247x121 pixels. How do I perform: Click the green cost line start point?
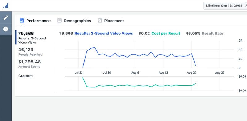coord(83,78)
